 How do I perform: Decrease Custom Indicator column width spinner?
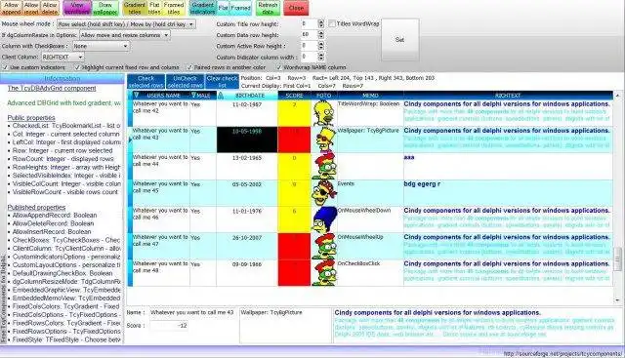coord(321,59)
